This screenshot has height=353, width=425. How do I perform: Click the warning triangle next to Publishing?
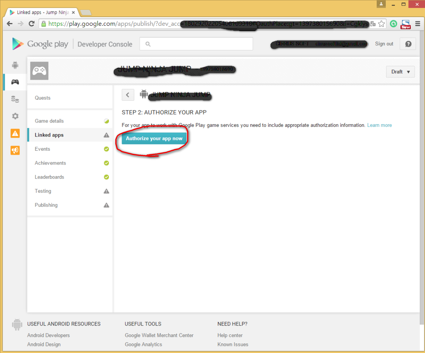tap(107, 205)
